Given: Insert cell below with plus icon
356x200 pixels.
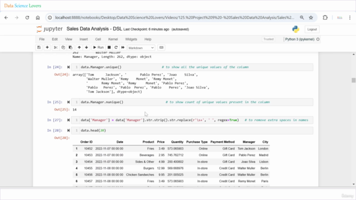Looking at the screenshot, I should pyautogui.click(x=47, y=47).
